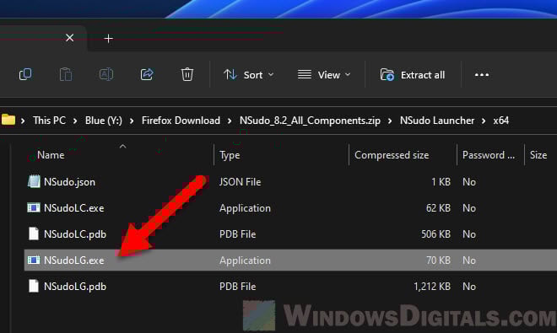Expand chevron after NSudo_8.2_All_Components.zip
This screenshot has height=333, width=557.
390,121
